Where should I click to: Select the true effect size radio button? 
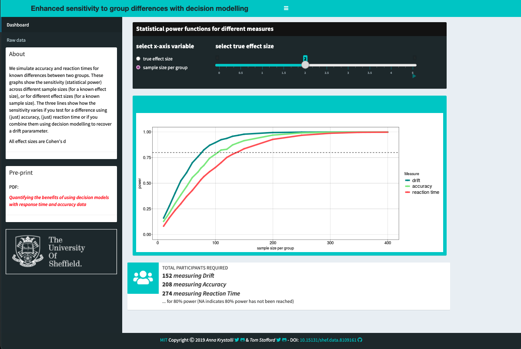click(138, 59)
